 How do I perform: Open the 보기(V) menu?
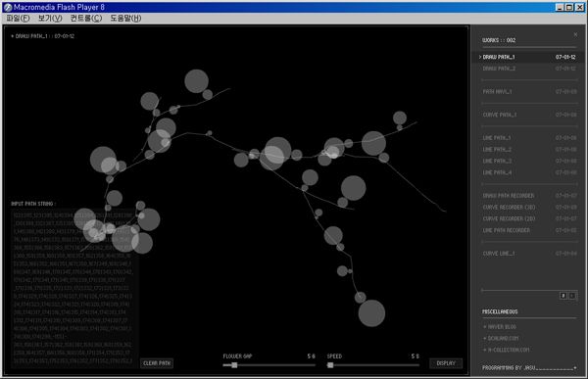click(x=50, y=18)
